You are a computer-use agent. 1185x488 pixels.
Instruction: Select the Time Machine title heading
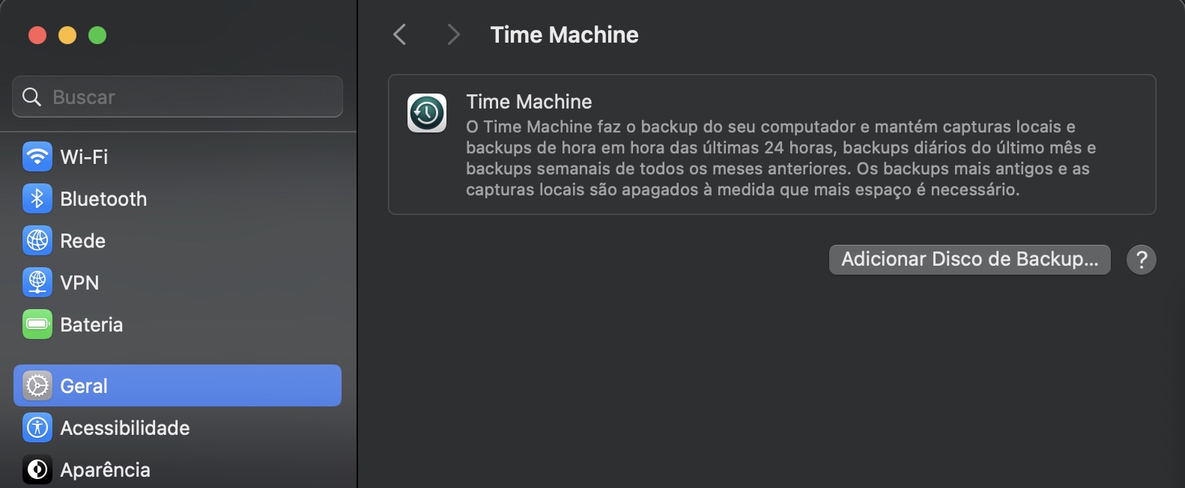coord(565,34)
